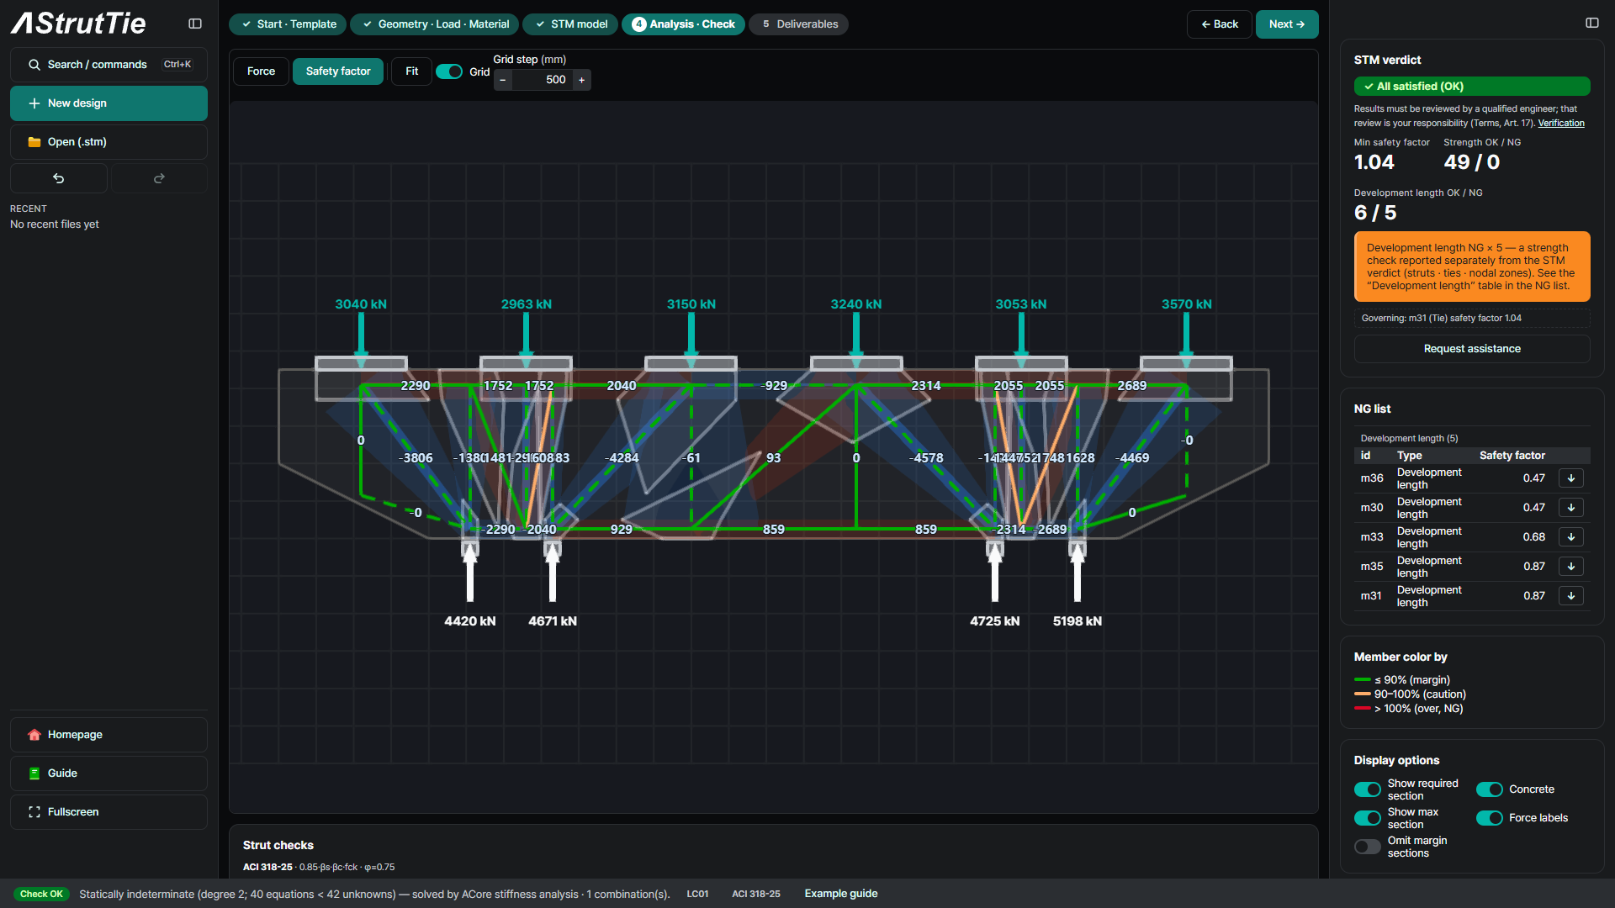This screenshot has width=1615, height=908.
Task: Go to the Homepage
Action: click(x=109, y=735)
